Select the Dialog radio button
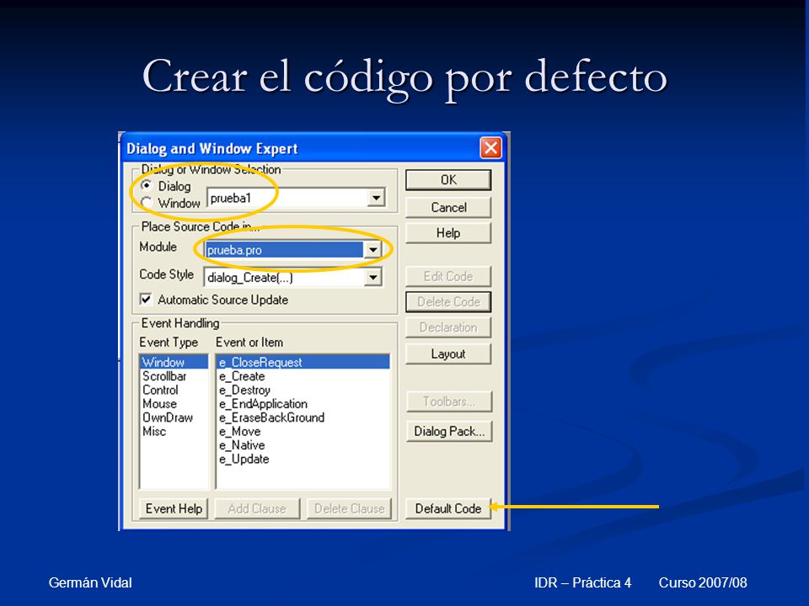Screen dimensions: 809x606 pyautogui.click(x=147, y=185)
